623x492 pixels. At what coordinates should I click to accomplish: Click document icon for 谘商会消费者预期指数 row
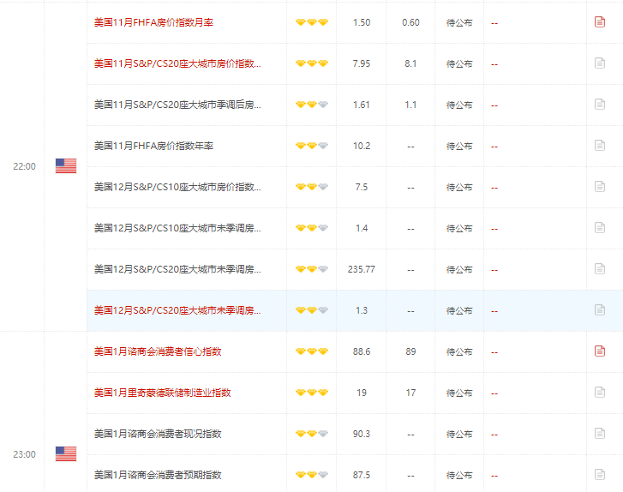click(x=600, y=475)
